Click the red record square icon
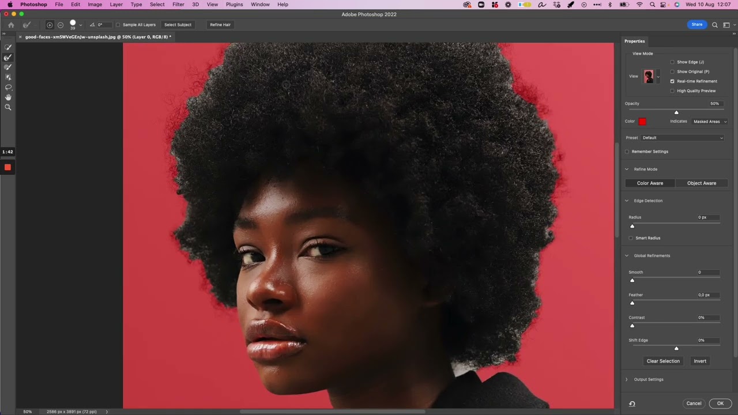Screen dimensions: 738x415 tap(7, 167)
